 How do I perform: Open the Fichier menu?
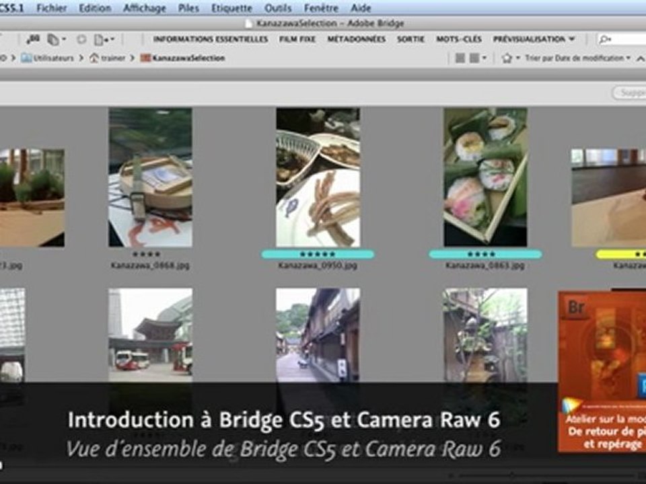click(52, 8)
